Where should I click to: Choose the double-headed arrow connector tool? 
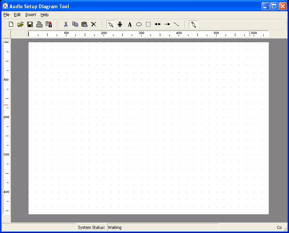click(158, 24)
